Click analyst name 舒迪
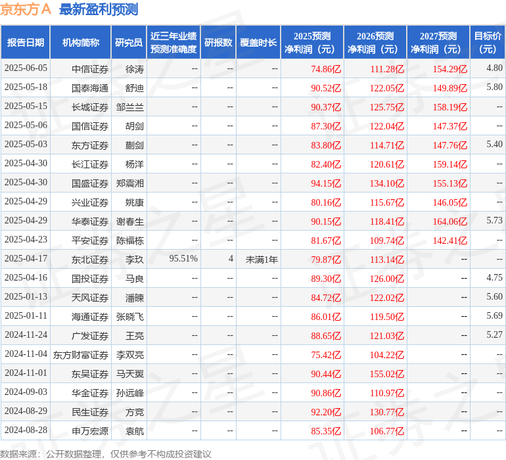The height and width of the screenshot is (460, 506). tap(135, 88)
